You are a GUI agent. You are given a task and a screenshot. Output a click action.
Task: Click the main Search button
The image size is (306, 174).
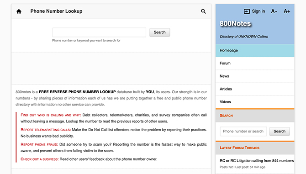pyautogui.click(x=160, y=32)
